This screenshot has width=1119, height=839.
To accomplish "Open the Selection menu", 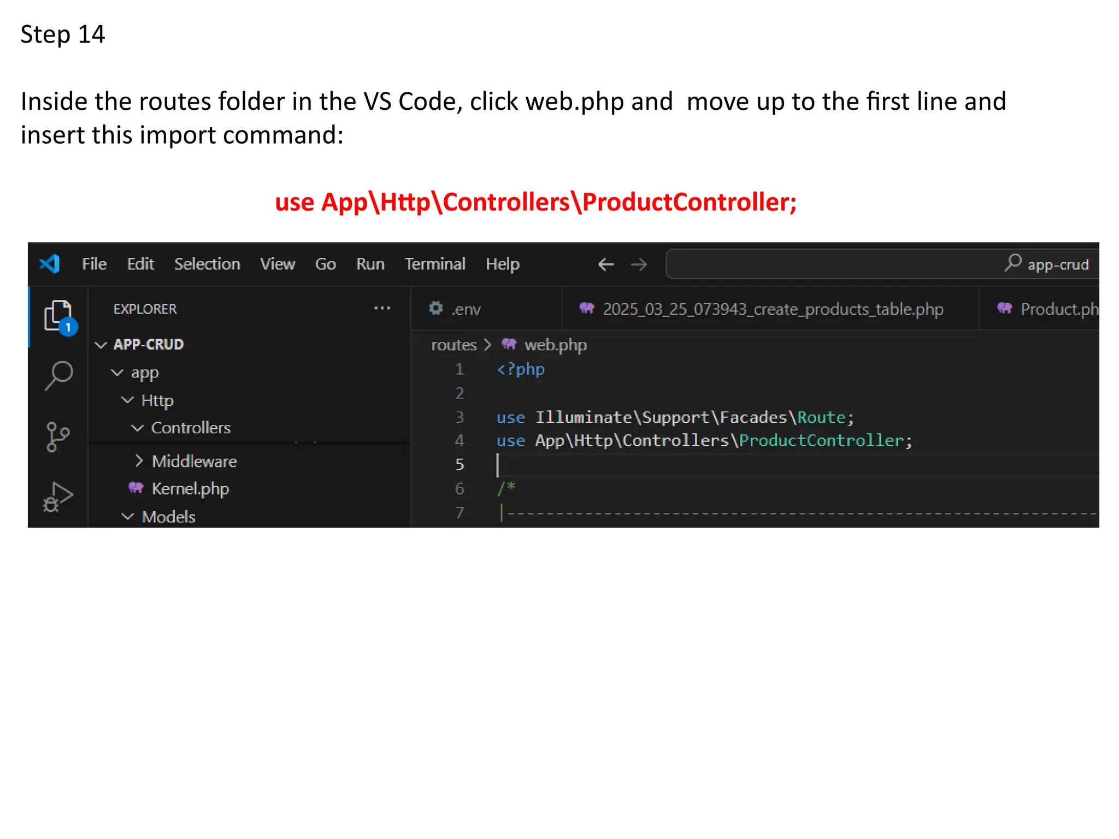I will 207,264.
